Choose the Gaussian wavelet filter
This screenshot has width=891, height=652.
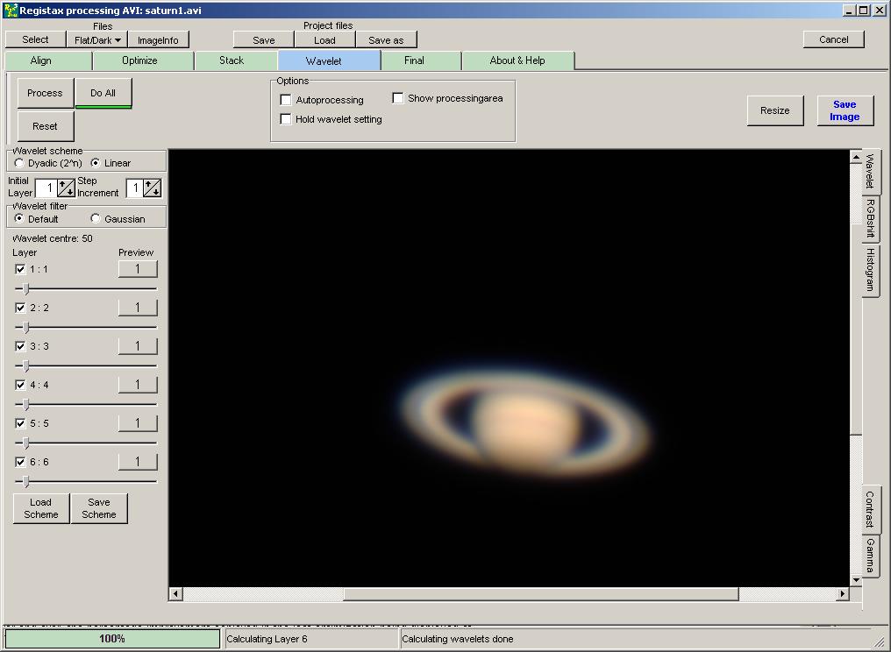(96, 219)
